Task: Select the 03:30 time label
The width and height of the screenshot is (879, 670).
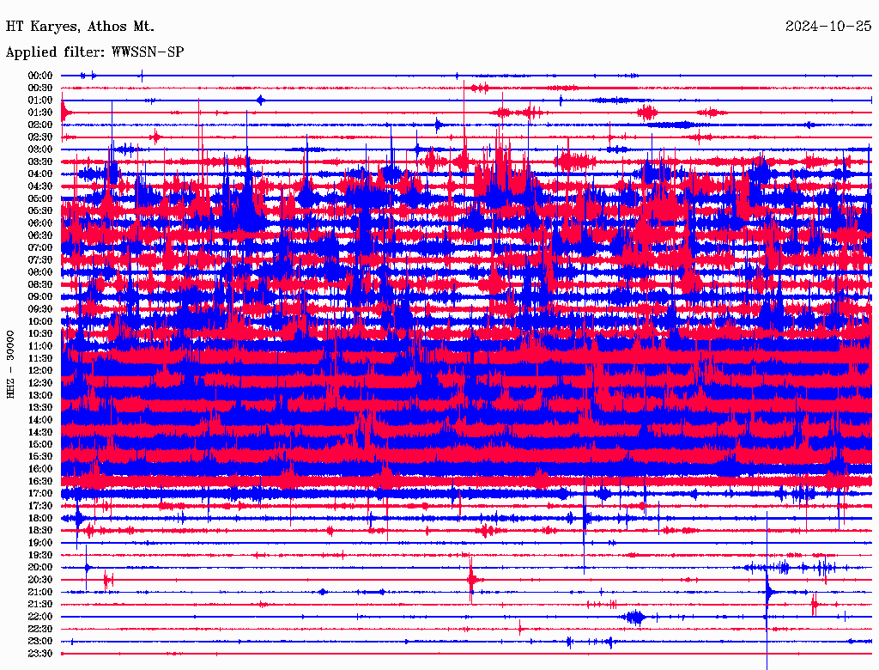Action: coord(40,162)
